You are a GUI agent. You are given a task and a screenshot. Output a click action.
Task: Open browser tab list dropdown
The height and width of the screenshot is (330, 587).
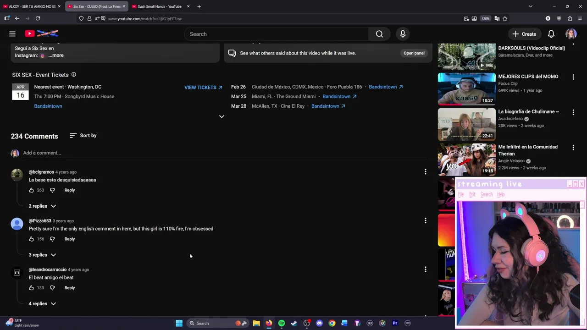tap(530, 6)
